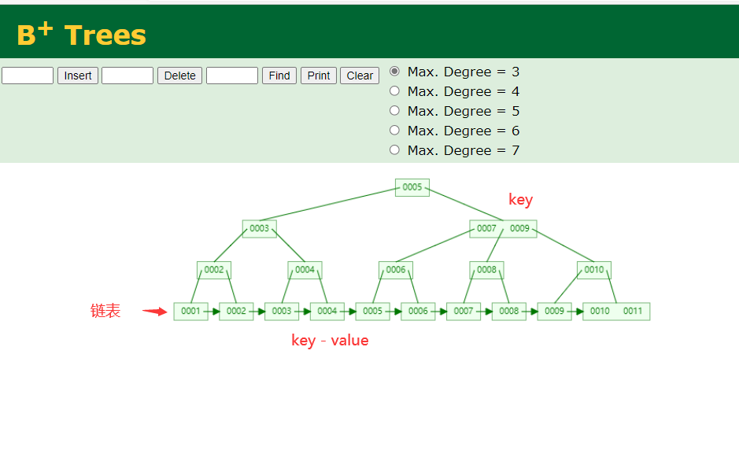Click leaf node 0009
739x476 pixels.
click(554, 311)
